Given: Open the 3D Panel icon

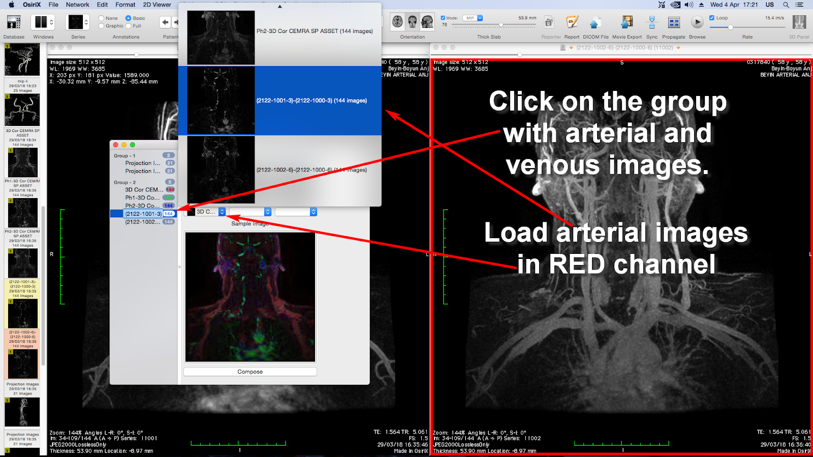Looking at the screenshot, I should (799, 23).
